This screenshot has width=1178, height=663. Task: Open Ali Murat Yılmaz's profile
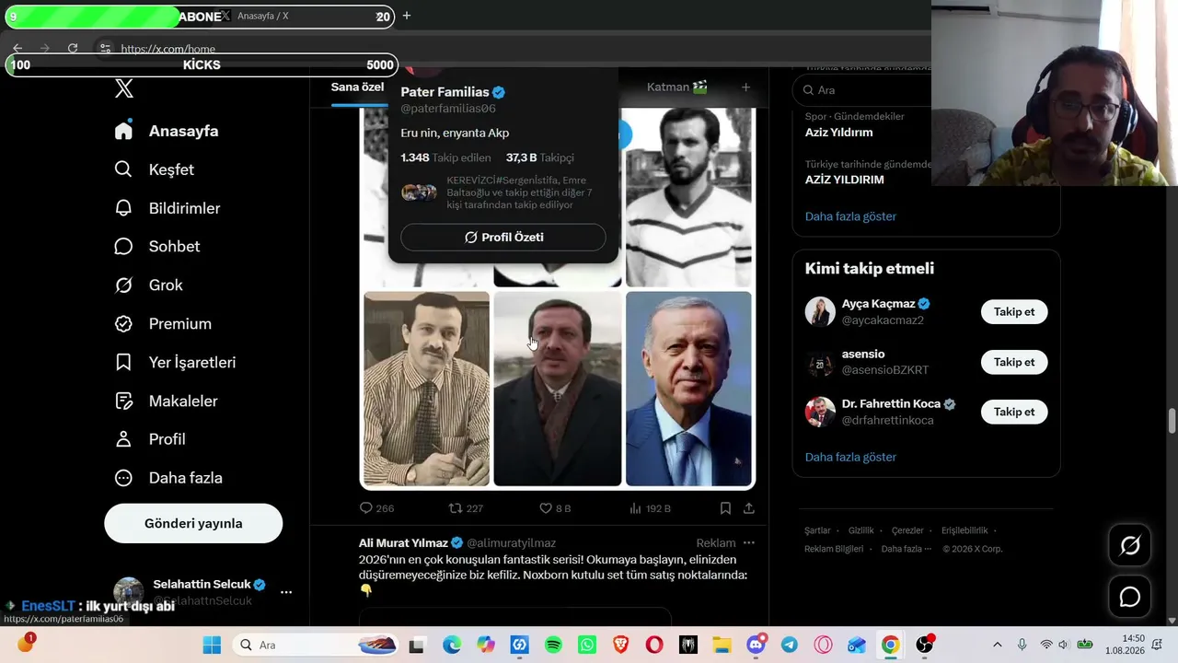[x=403, y=543]
